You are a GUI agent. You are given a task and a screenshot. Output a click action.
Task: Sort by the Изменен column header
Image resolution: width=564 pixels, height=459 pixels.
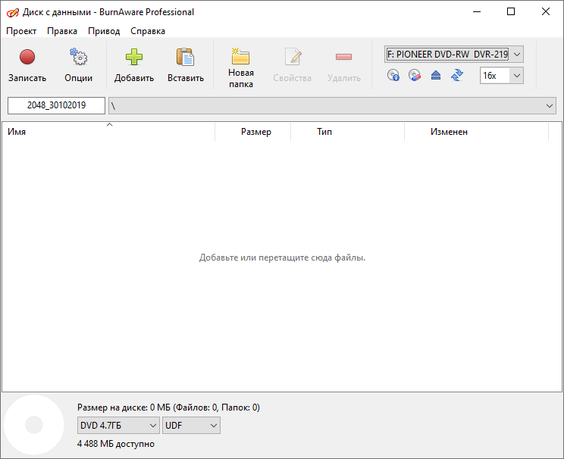click(x=476, y=132)
